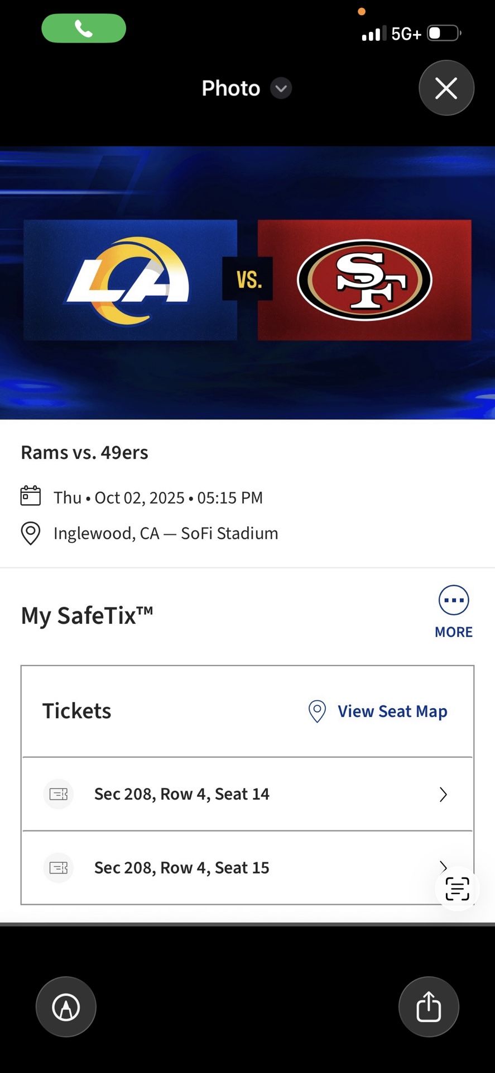
Task: Tap the pin icon beside View Seat Map
Action: pos(317,711)
